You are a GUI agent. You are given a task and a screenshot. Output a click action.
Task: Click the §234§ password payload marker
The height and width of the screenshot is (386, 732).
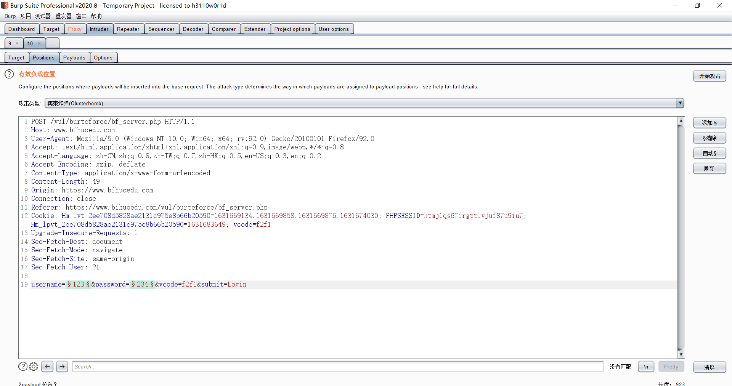coord(142,284)
